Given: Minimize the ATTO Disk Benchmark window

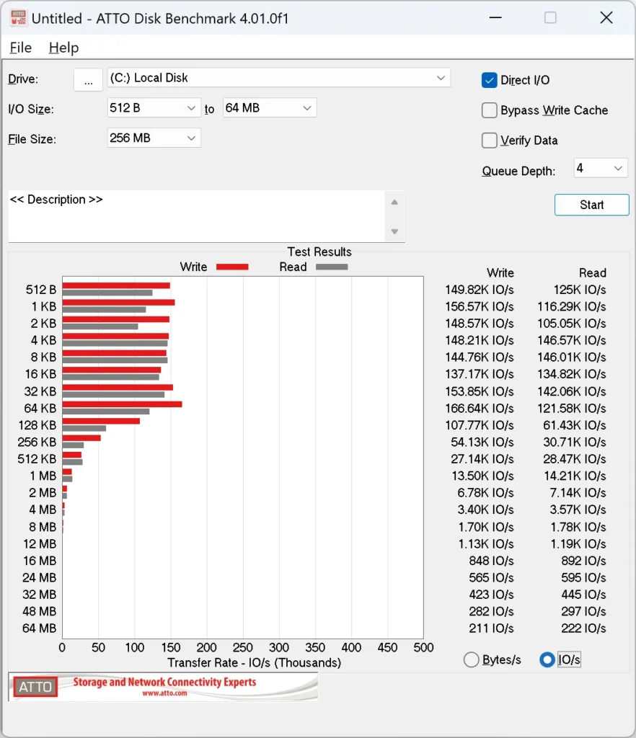Looking at the screenshot, I should [494, 19].
